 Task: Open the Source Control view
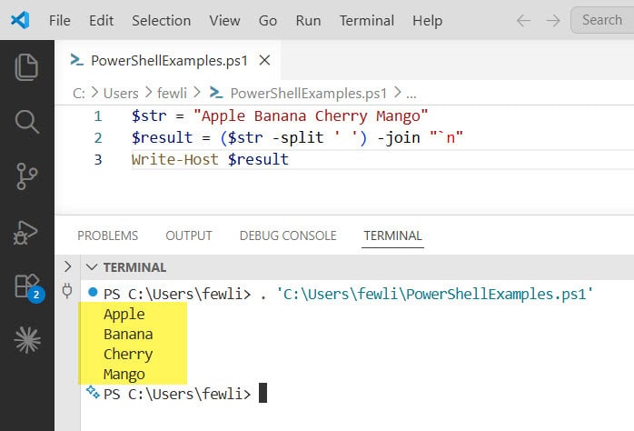click(x=26, y=176)
